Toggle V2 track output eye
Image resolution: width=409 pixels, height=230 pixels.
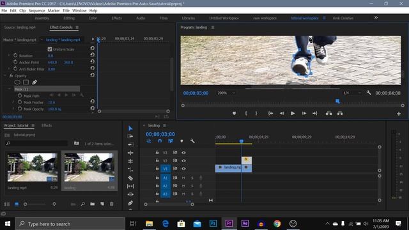coord(183,160)
